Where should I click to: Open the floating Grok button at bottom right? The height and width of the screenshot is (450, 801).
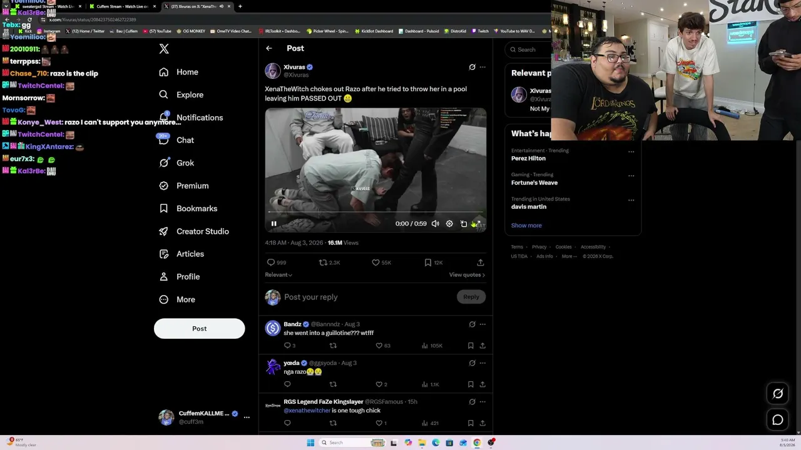click(x=778, y=394)
